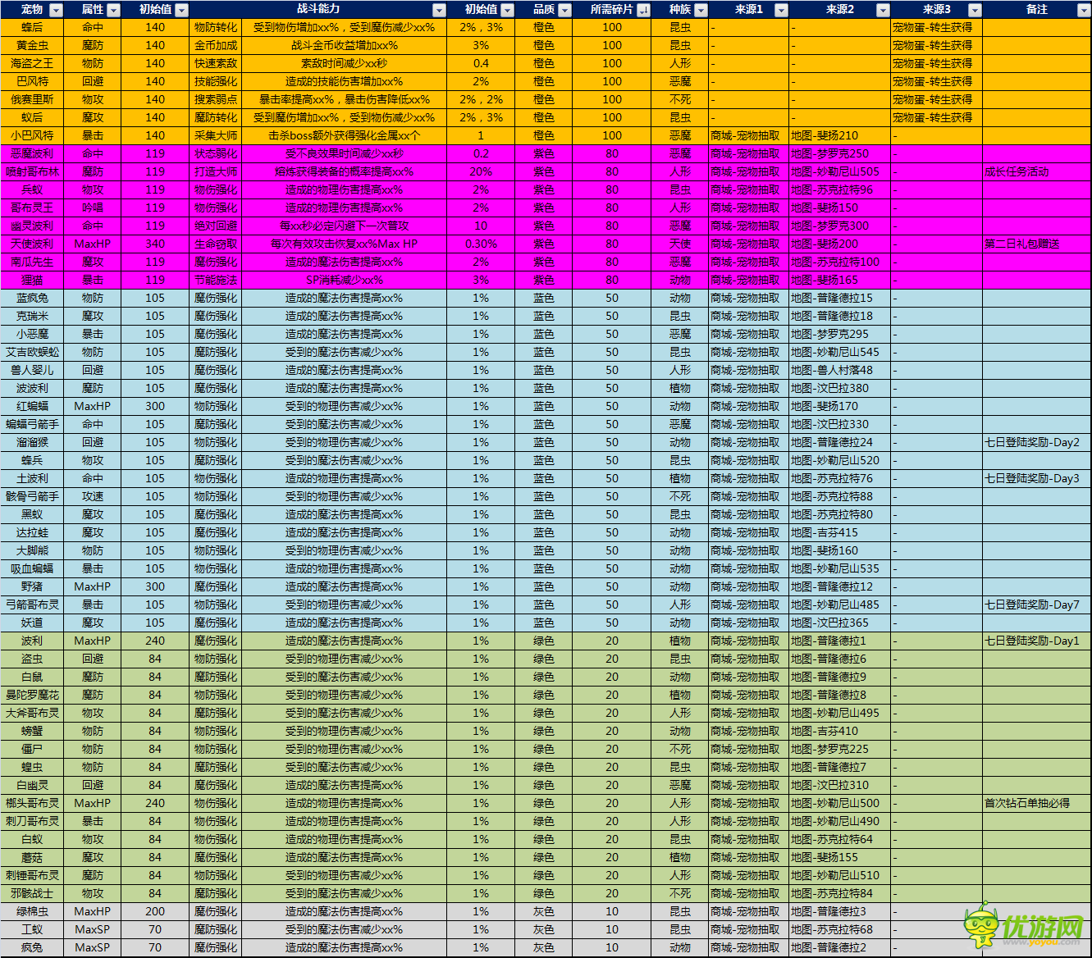Select the map cell 地图-斐扬210

(840, 135)
